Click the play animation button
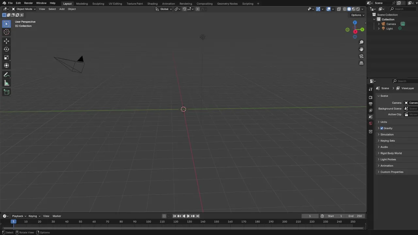The height and width of the screenshot is (235, 418). coord(188,216)
